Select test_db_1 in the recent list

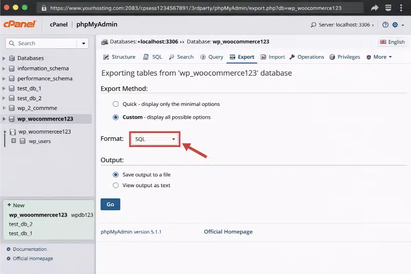pos(21,233)
